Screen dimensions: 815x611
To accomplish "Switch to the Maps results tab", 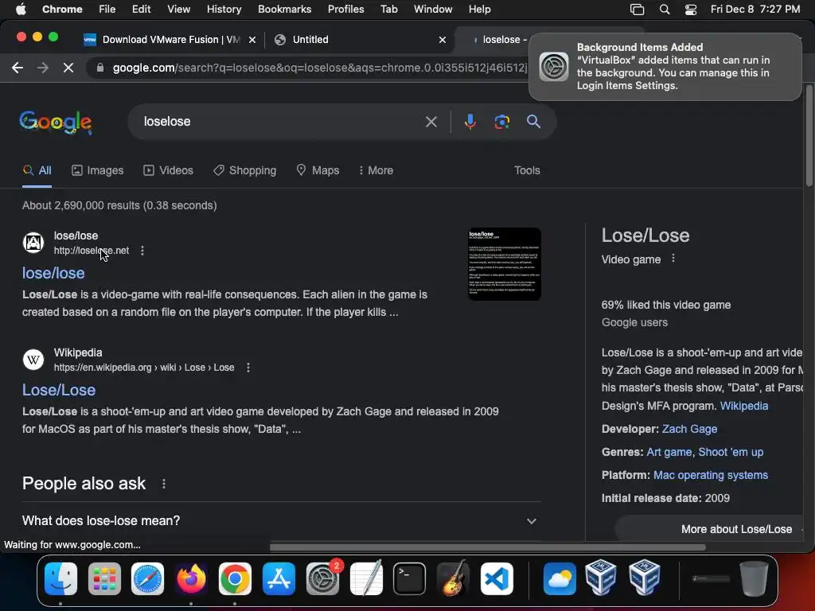I will tap(318, 170).
